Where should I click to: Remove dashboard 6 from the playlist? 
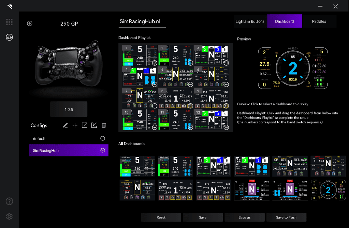[226, 85]
